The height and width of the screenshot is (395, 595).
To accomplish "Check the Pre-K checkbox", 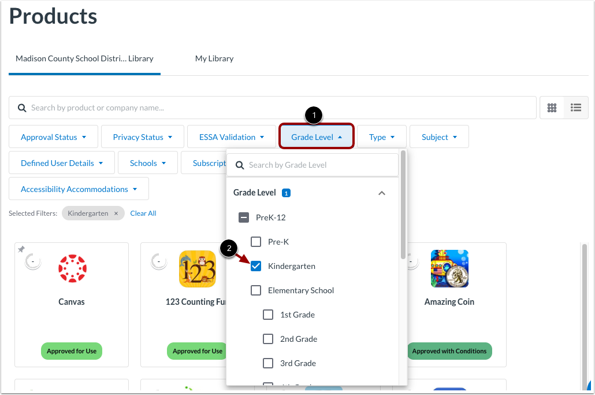I will point(256,242).
